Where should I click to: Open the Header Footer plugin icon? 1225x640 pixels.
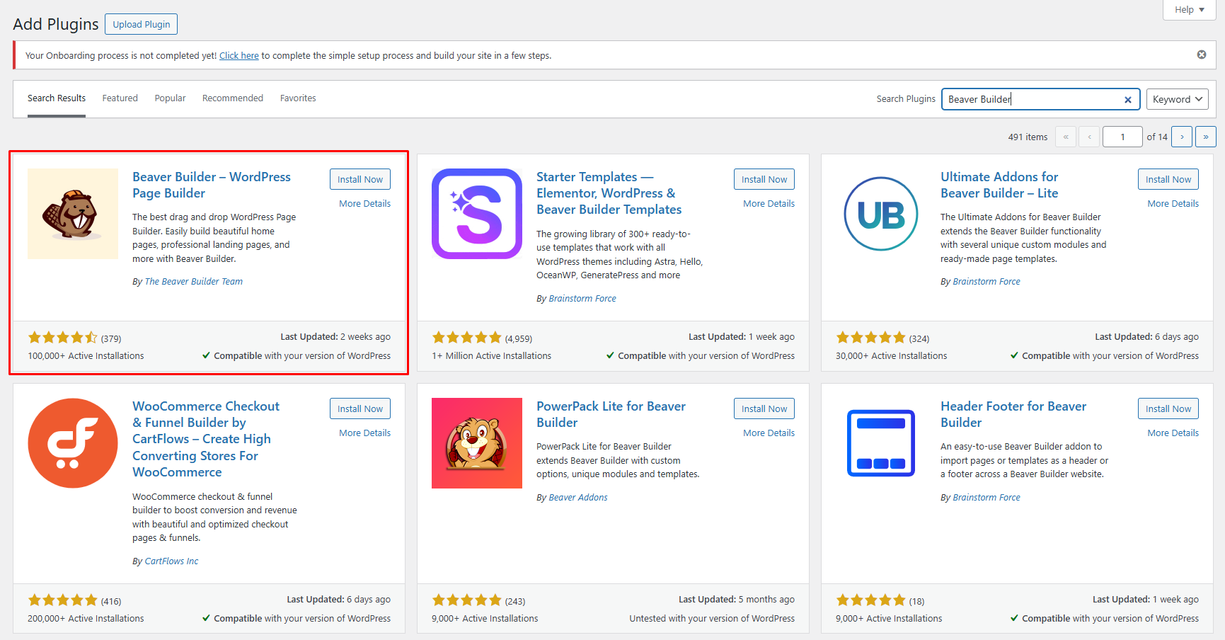(x=881, y=443)
